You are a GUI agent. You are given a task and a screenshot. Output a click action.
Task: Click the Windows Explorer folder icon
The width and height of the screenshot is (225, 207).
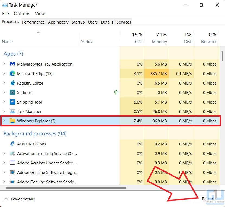click(x=12, y=121)
